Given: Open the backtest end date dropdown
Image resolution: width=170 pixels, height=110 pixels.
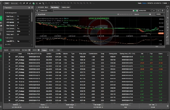Looking at the screenshot, I should (x=145, y=11).
